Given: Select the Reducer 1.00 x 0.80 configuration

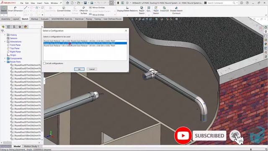Looking at the screenshot, I should pos(85,46).
